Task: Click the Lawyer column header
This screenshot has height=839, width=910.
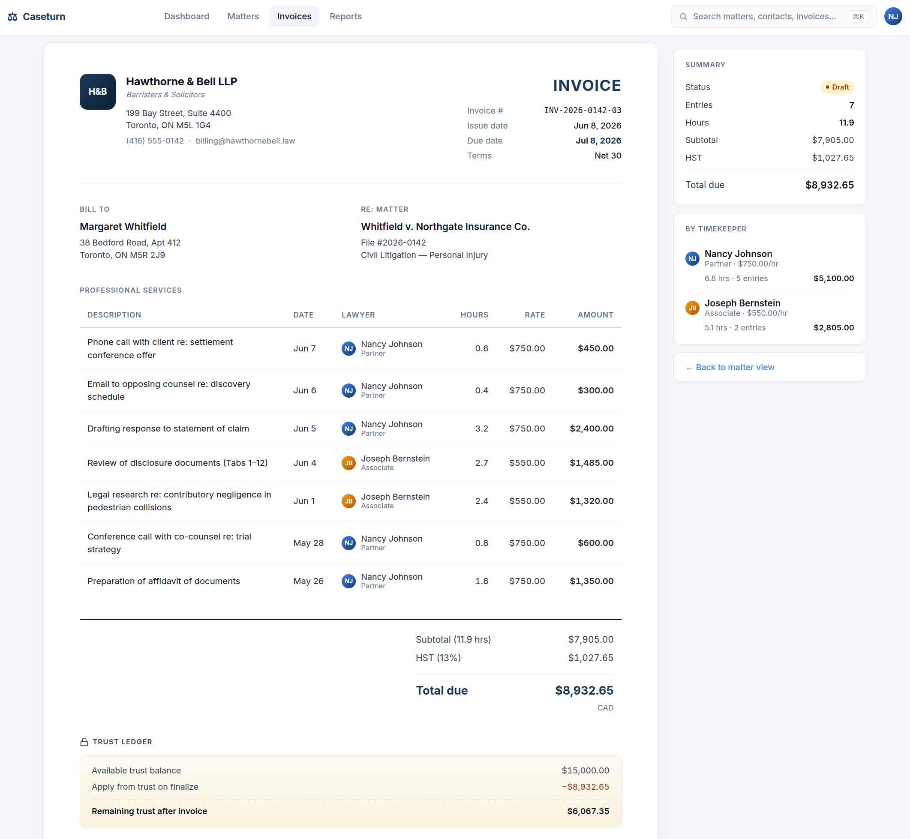Action: 358,315
